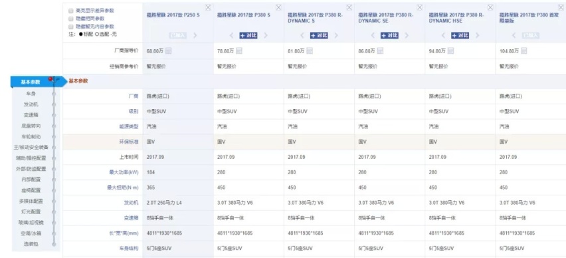Enable 高亮显示差异参数 checkbox
This screenshot has height=258, width=566.
[71, 11]
